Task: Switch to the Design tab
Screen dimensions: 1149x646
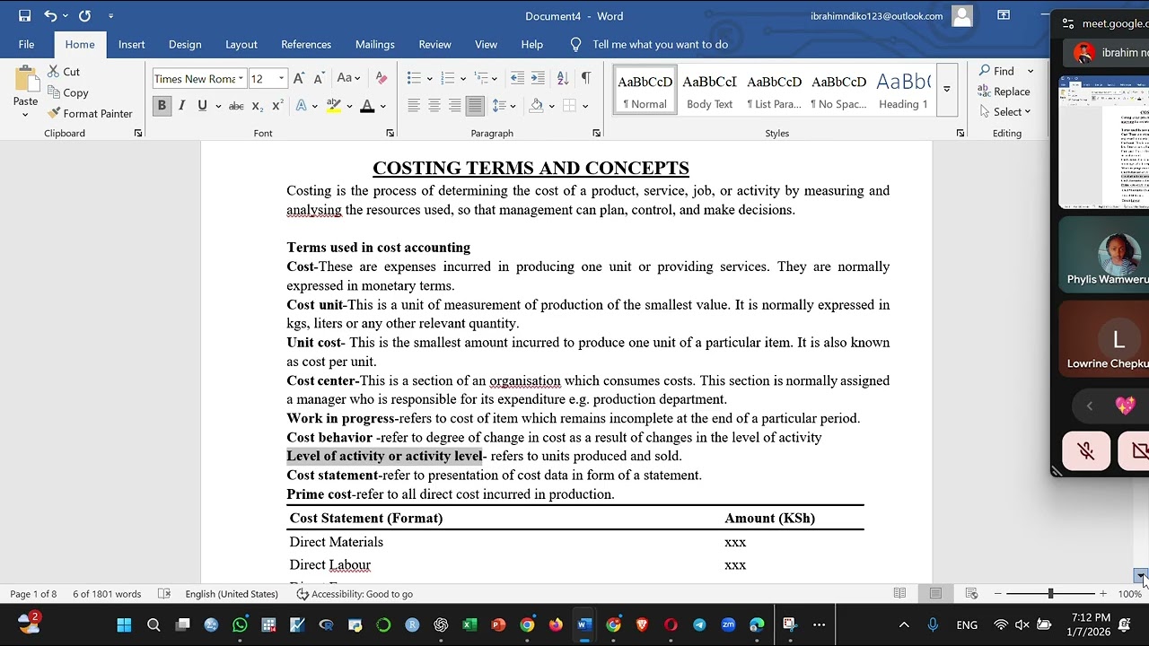Action: [185, 44]
